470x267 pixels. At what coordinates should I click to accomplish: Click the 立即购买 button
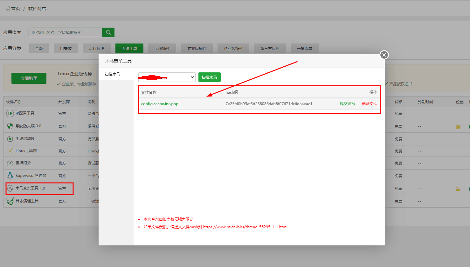pos(29,78)
